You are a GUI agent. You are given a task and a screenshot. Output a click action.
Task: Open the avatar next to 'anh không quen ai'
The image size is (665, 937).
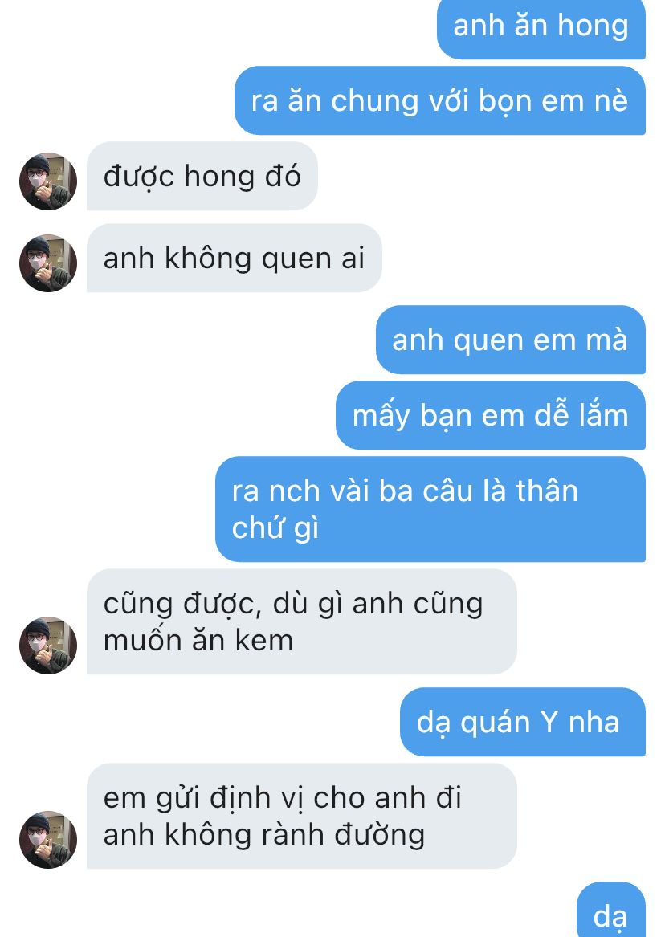[48, 263]
